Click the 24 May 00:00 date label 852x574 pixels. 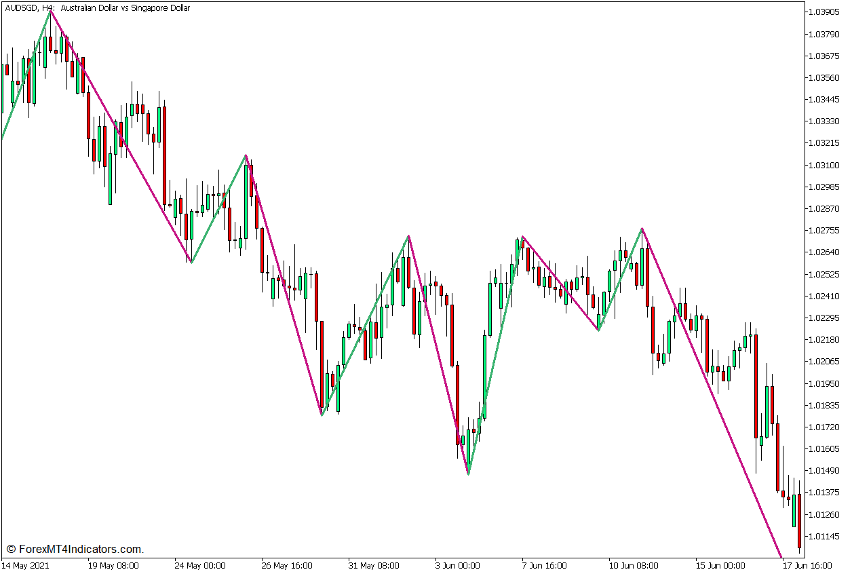pyautogui.click(x=200, y=565)
